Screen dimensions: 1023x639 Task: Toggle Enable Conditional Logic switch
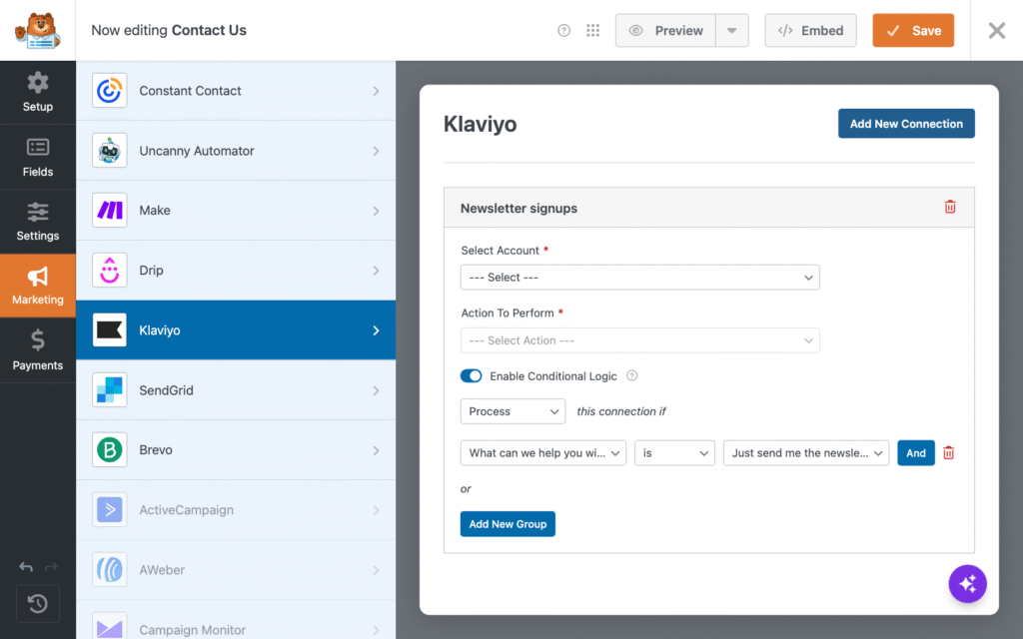(472, 375)
